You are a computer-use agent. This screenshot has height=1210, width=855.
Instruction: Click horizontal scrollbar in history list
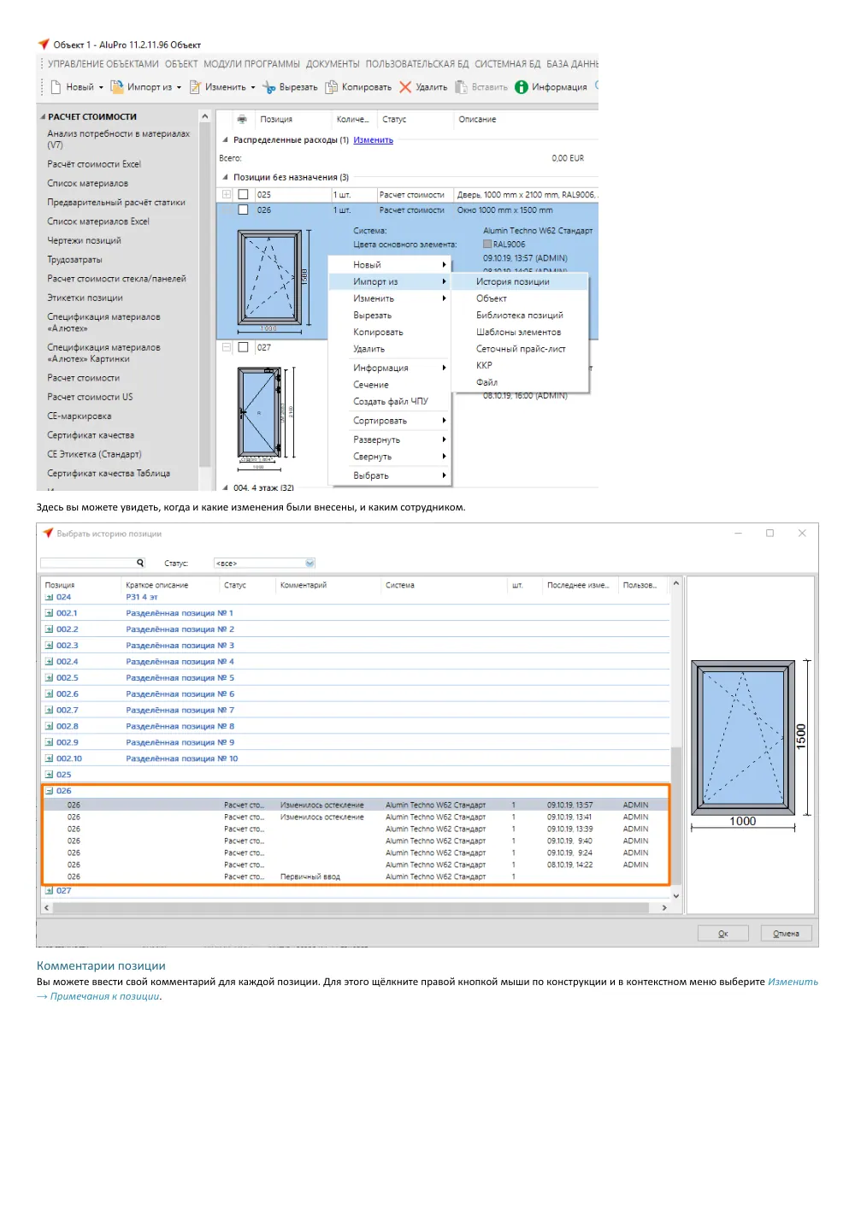[x=351, y=907]
